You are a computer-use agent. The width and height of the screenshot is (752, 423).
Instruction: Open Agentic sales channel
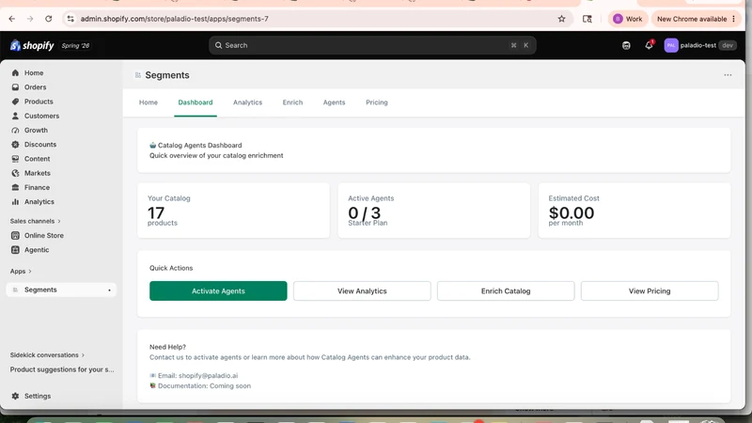(x=37, y=250)
